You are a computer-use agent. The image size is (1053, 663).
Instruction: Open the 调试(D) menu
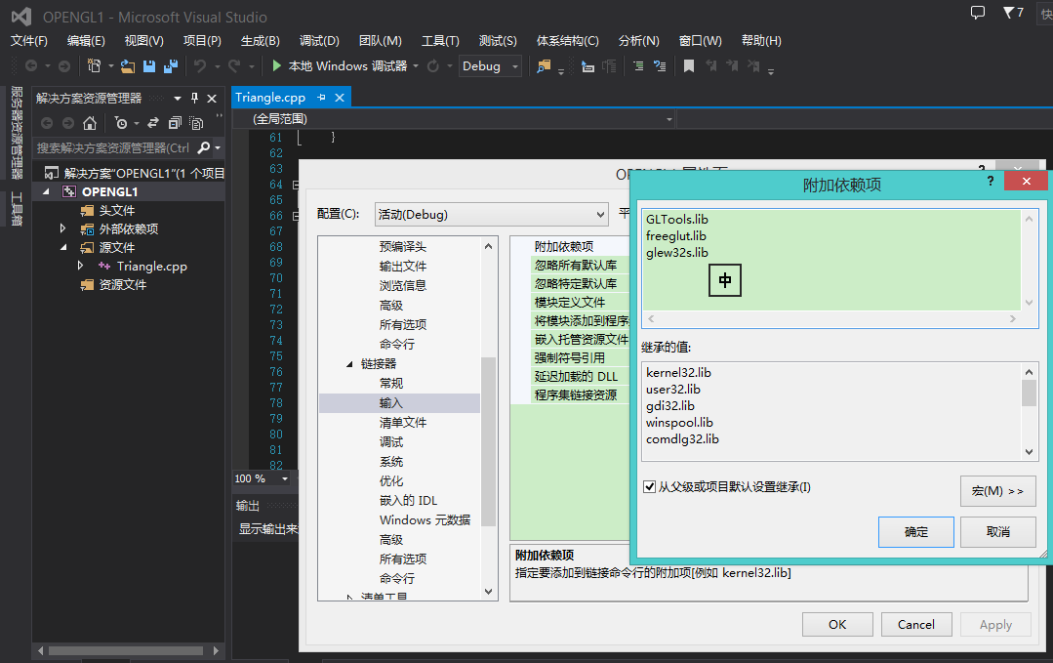pyautogui.click(x=319, y=40)
